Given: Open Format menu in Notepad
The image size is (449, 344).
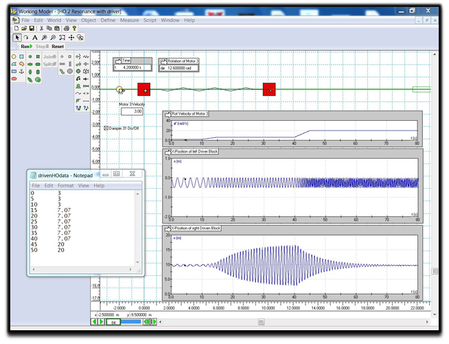Looking at the screenshot, I should 66,185.
